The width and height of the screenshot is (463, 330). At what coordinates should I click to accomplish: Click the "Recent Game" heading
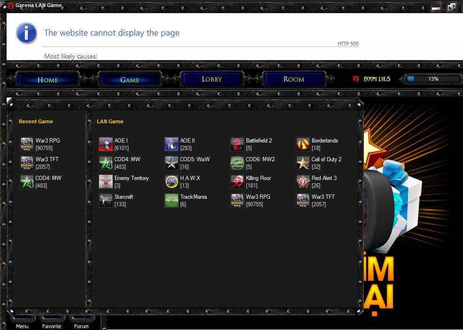pos(36,121)
